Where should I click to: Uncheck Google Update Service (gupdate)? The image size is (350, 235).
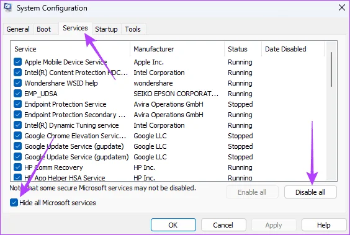coord(17,146)
